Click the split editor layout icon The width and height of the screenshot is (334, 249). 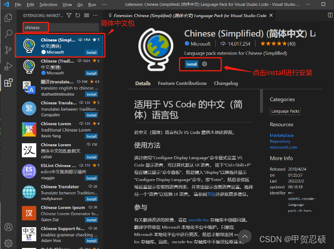point(330,15)
